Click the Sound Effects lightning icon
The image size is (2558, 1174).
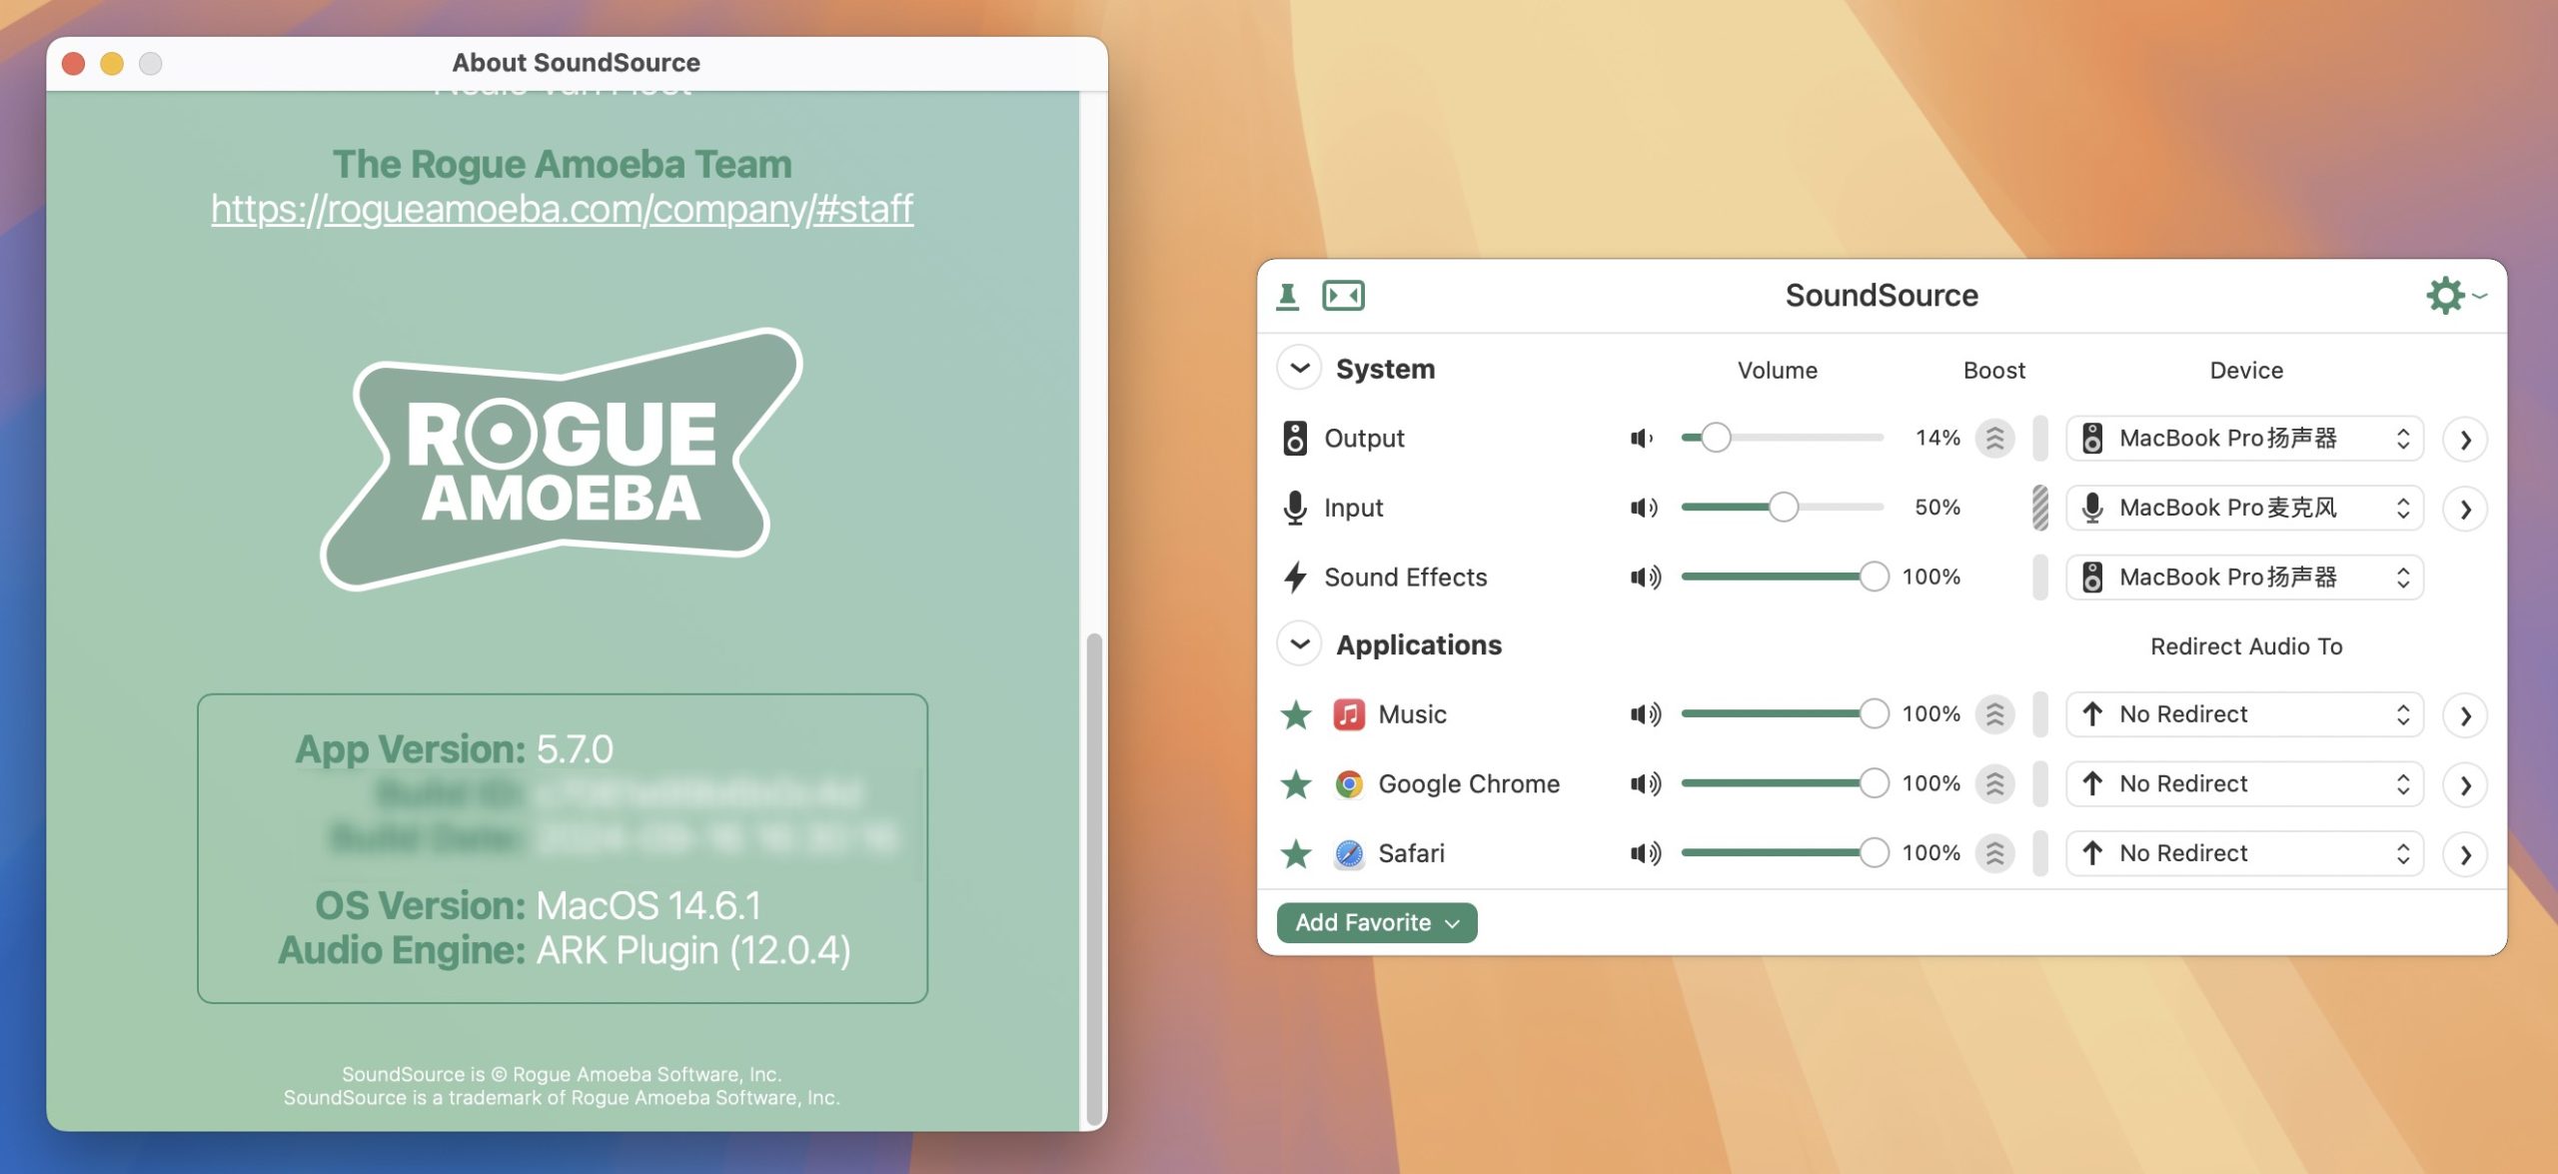[1295, 577]
